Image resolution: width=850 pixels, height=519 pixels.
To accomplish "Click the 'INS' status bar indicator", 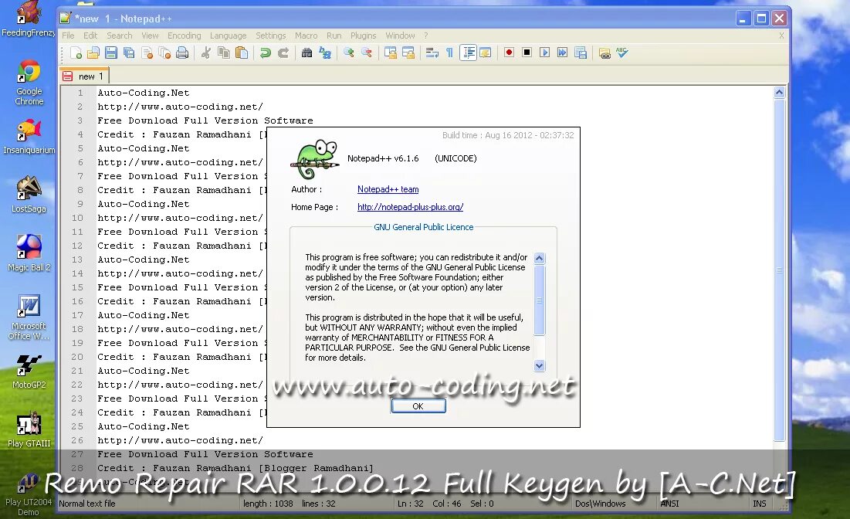I will pos(760,504).
